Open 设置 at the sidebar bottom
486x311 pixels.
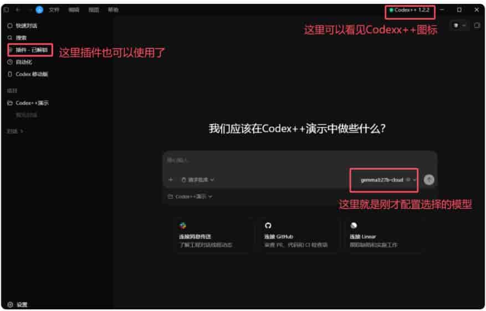[x=17, y=305]
